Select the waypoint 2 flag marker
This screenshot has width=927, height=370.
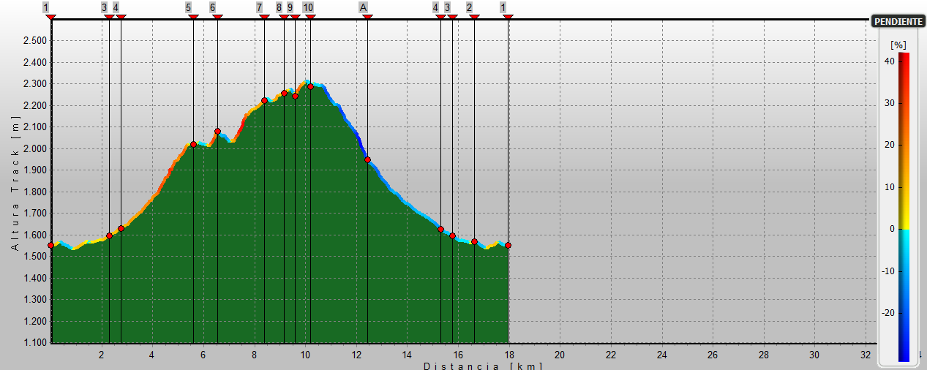pos(469,7)
